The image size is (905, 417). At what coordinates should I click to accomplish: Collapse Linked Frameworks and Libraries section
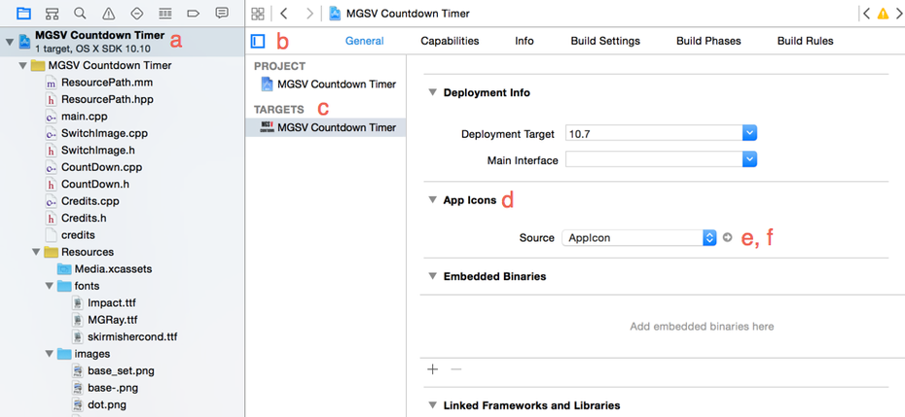coord(432,405)
